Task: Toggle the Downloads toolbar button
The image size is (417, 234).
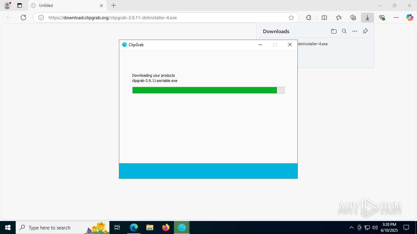Action: click(367, 18)
